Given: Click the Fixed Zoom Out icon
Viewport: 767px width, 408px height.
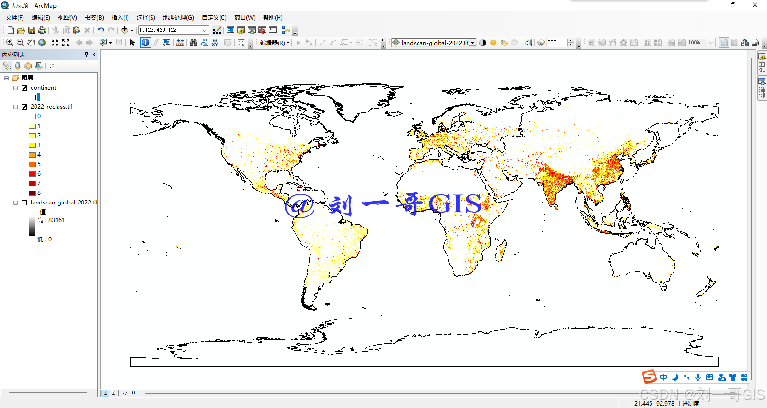Looking at the screenshot, I should 66,43.
